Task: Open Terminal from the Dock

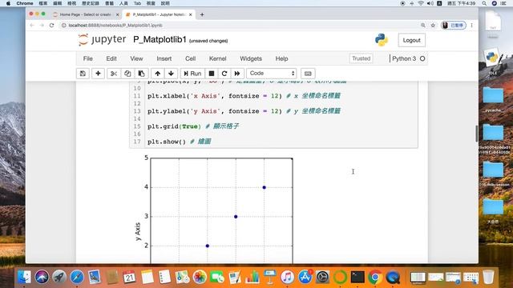Action: (x=357, y=278)
